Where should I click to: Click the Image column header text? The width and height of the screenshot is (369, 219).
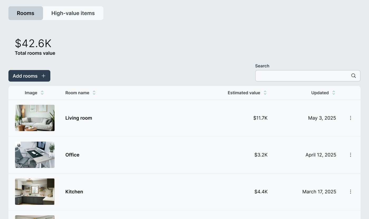pos(31,93)
